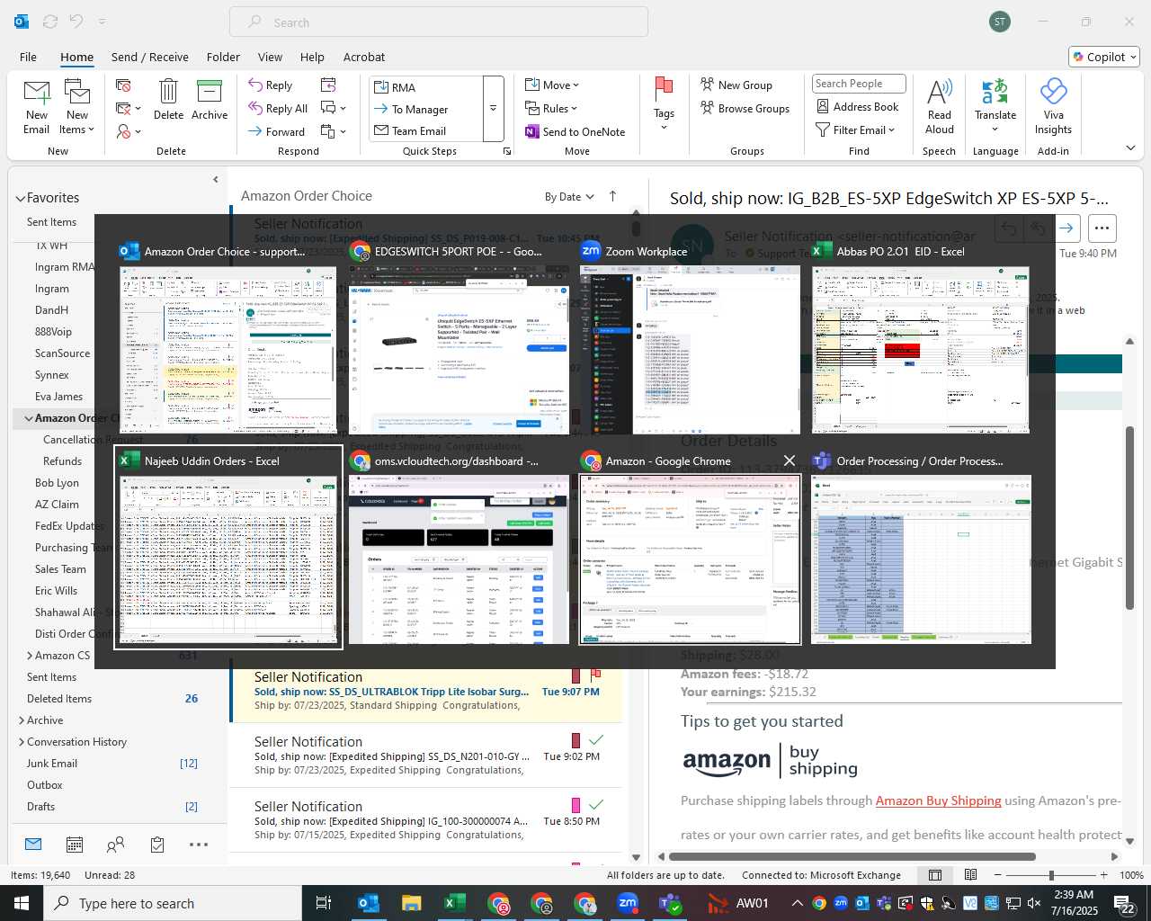Open Windows Start menu
Screen dimensions: 1151x921
(x=22, y=902)
